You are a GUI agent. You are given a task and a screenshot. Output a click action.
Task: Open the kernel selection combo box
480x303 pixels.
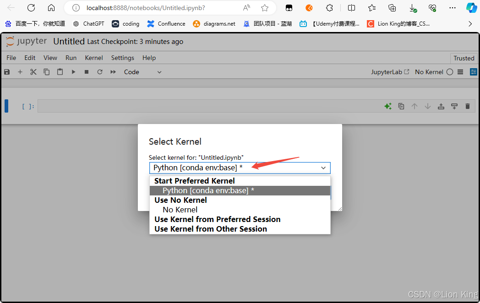tap(240, 168)
